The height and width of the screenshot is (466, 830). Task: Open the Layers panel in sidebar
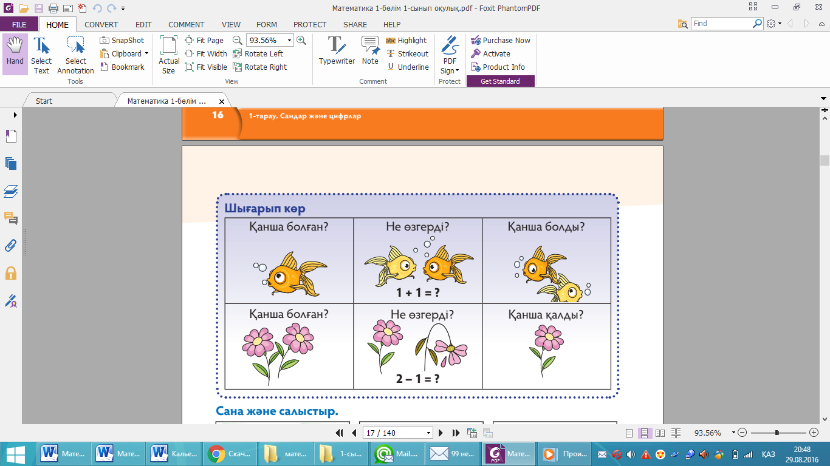tap(11, 191)
